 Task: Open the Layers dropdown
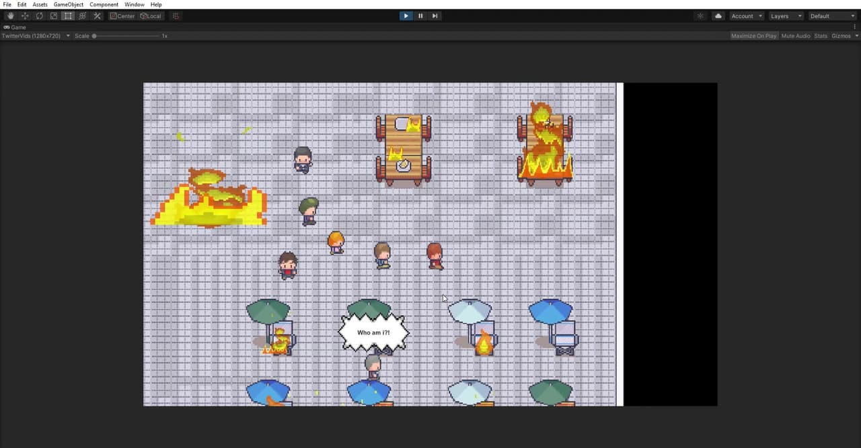786,15
